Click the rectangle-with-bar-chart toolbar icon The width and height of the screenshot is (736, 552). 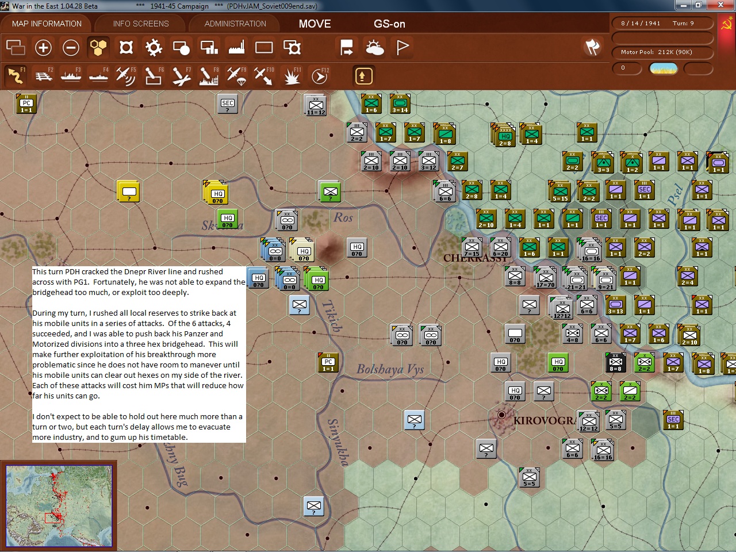(x=209, y=47)
